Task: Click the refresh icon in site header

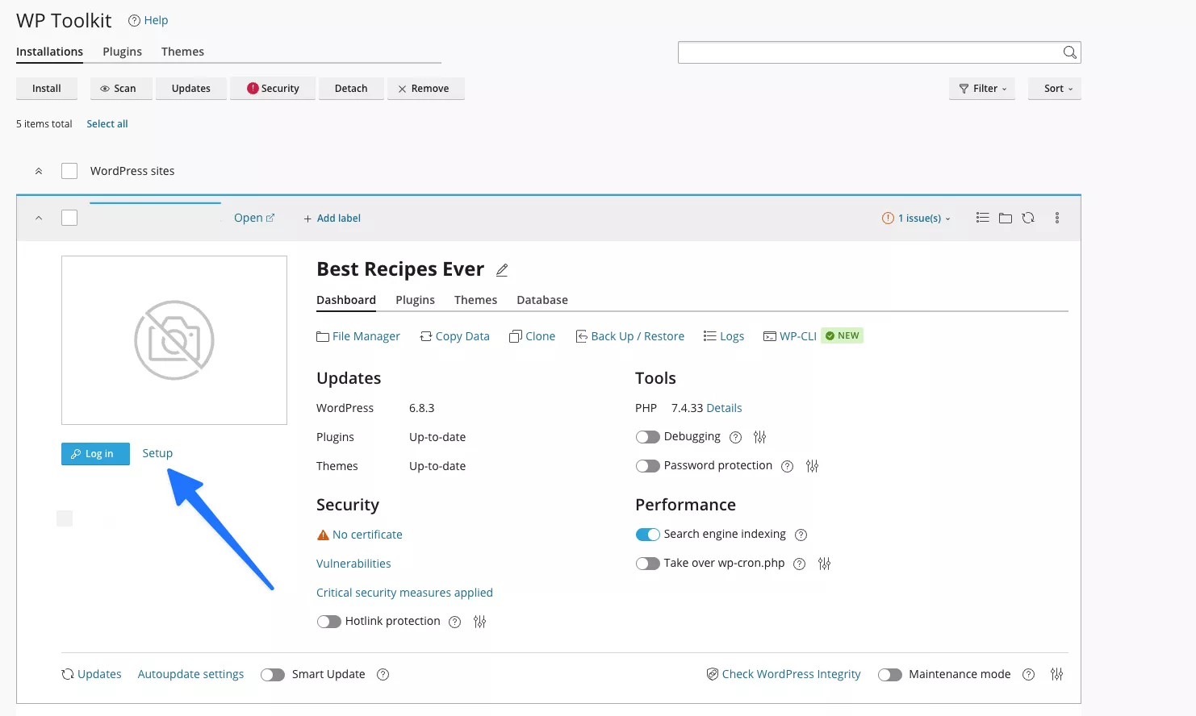Action: (x=1027, y=218)
